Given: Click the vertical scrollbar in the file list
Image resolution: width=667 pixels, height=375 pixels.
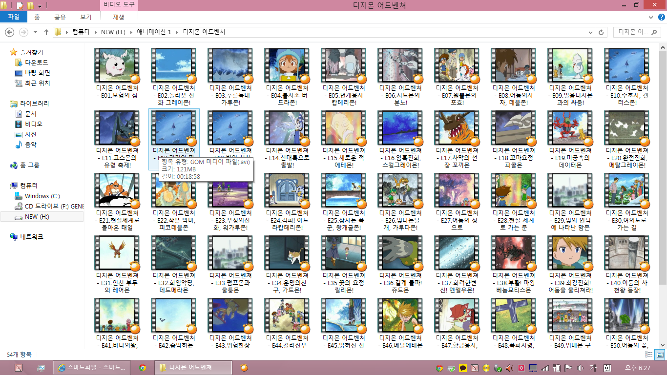Looking at the screenshot, I should tap(663, 167).
